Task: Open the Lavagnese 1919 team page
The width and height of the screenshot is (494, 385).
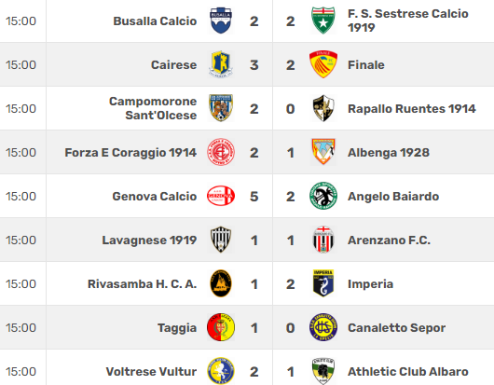Action: (x=149, y=241)
